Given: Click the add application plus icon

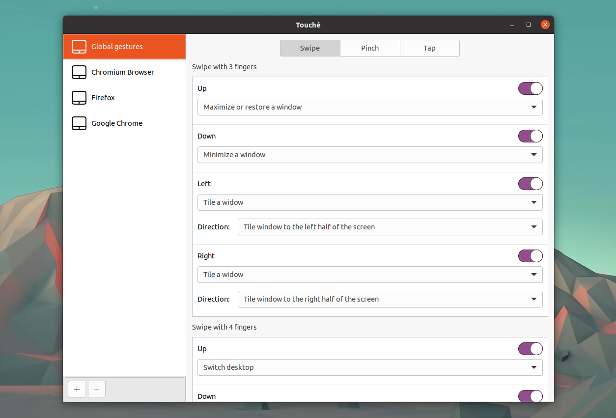Looking at the screenshot, I should click(x=77, y=389).
